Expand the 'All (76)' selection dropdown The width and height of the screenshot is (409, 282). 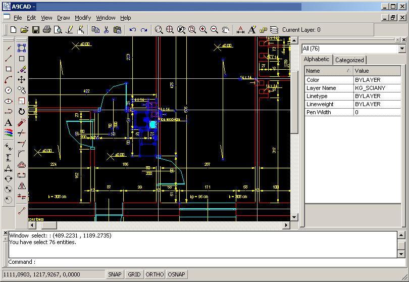point(402,49)
